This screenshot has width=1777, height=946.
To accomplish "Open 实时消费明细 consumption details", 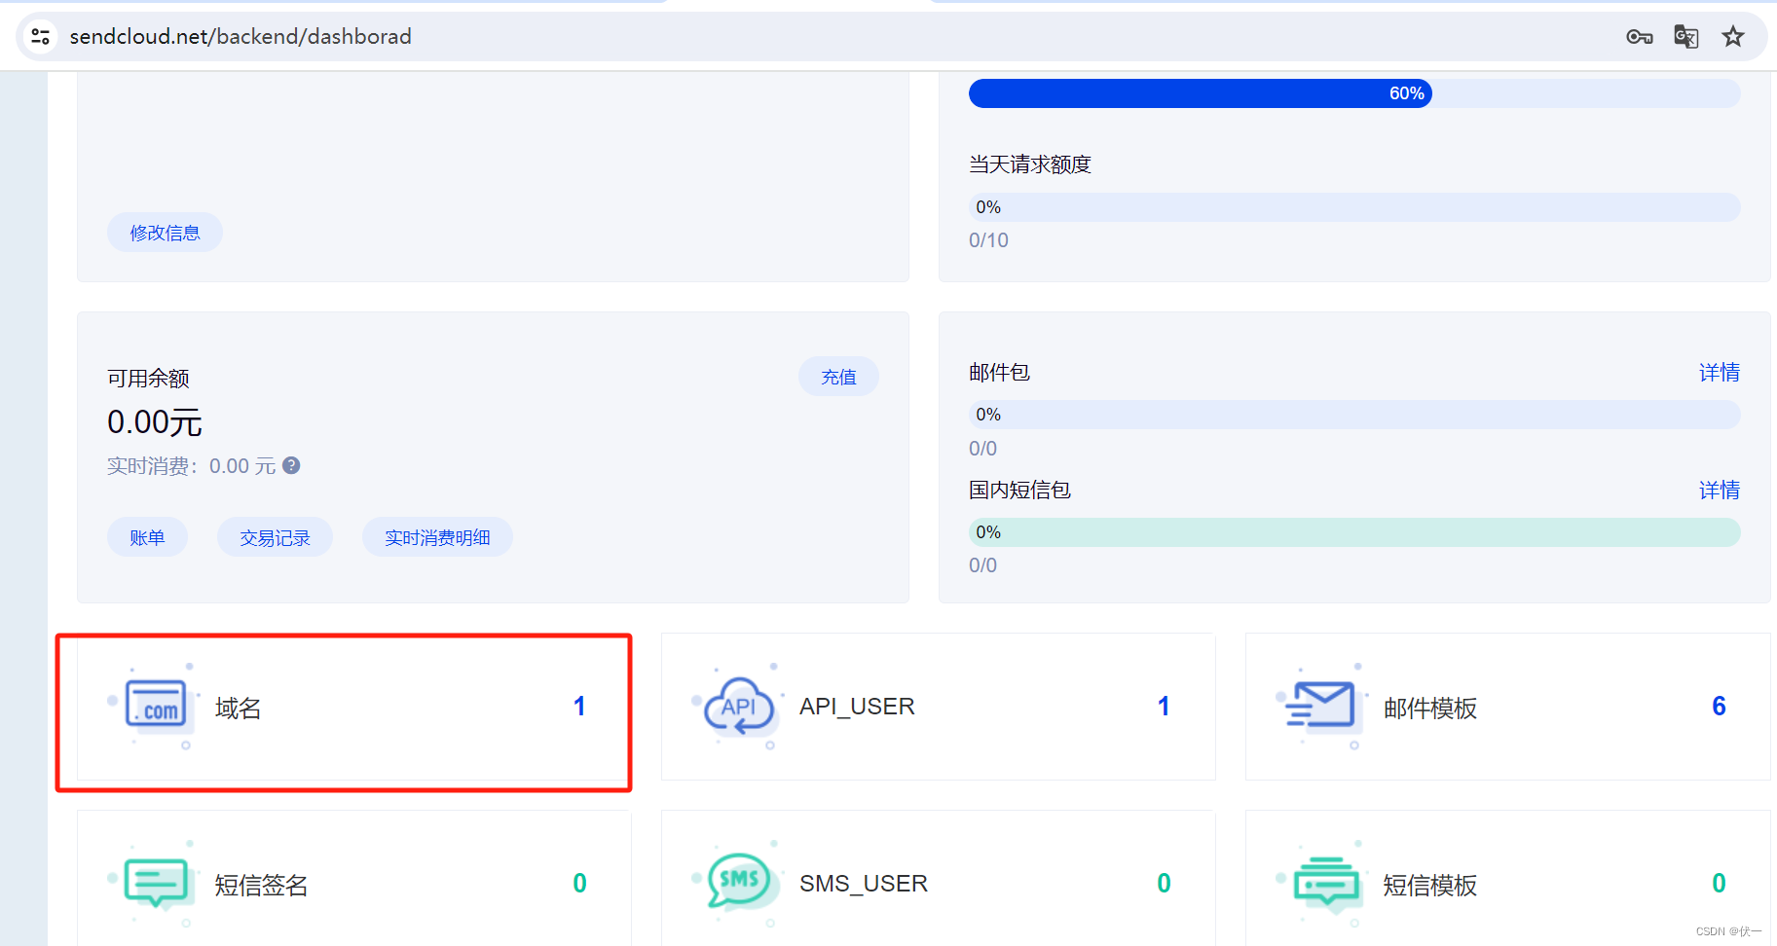I will click(x=436, y=536).
